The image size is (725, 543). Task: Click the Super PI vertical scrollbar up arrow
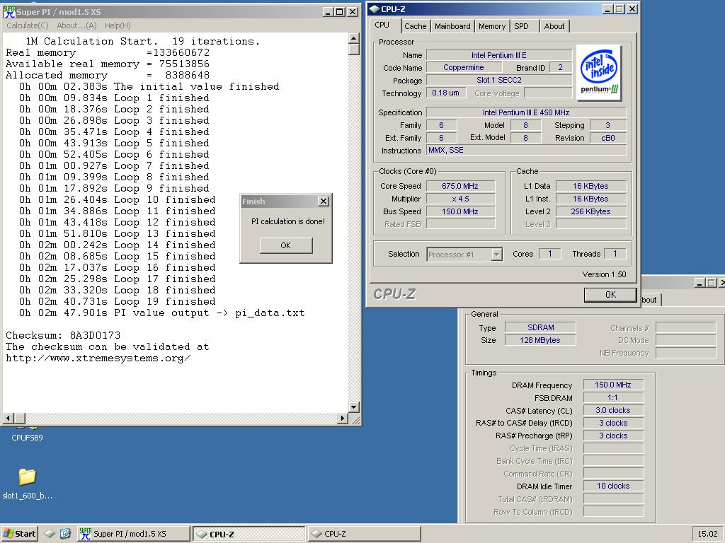[354, 38]
